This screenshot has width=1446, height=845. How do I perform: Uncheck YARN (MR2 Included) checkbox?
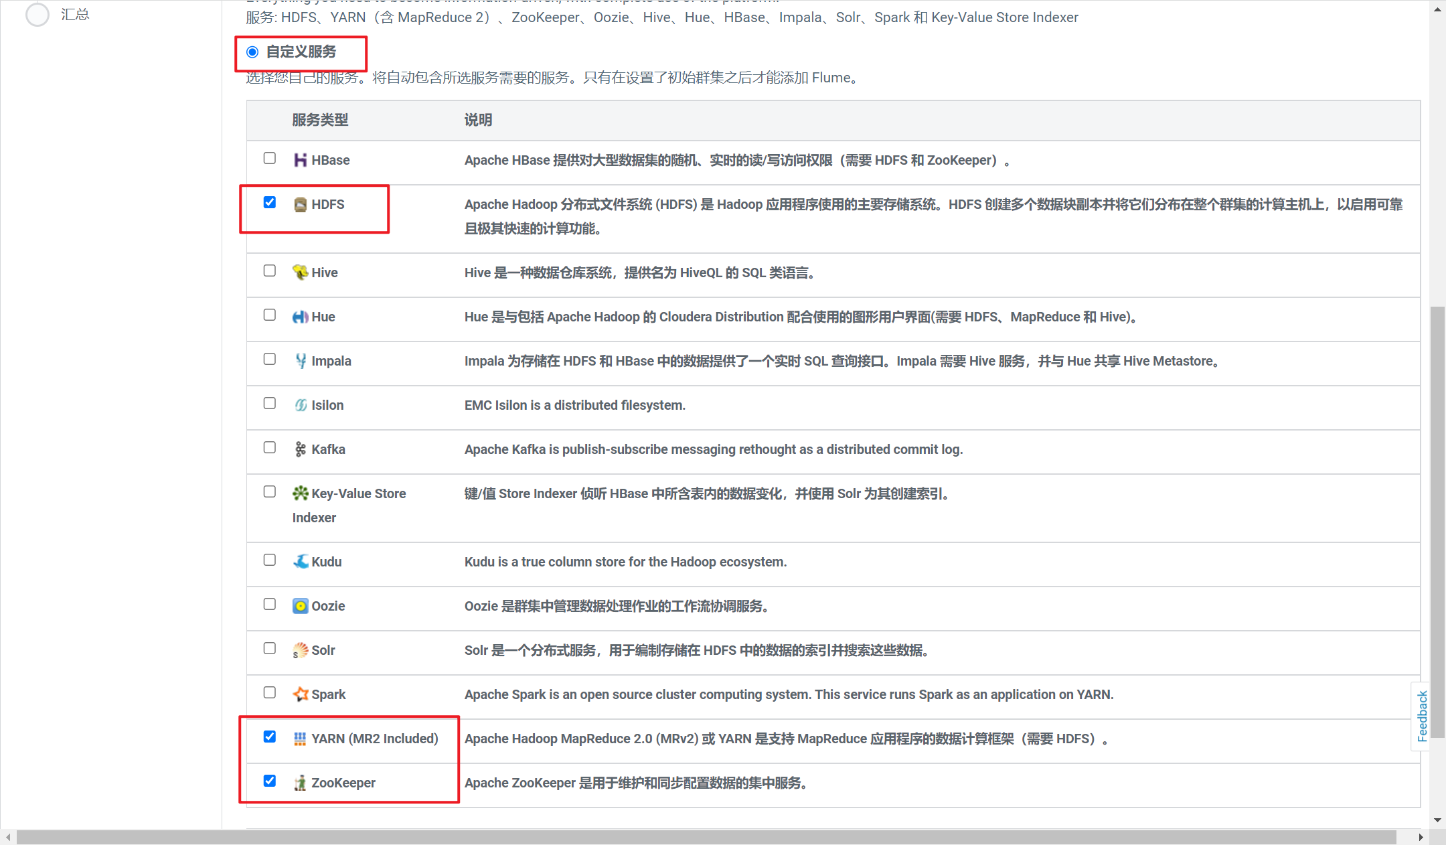(x=270, y=737)
